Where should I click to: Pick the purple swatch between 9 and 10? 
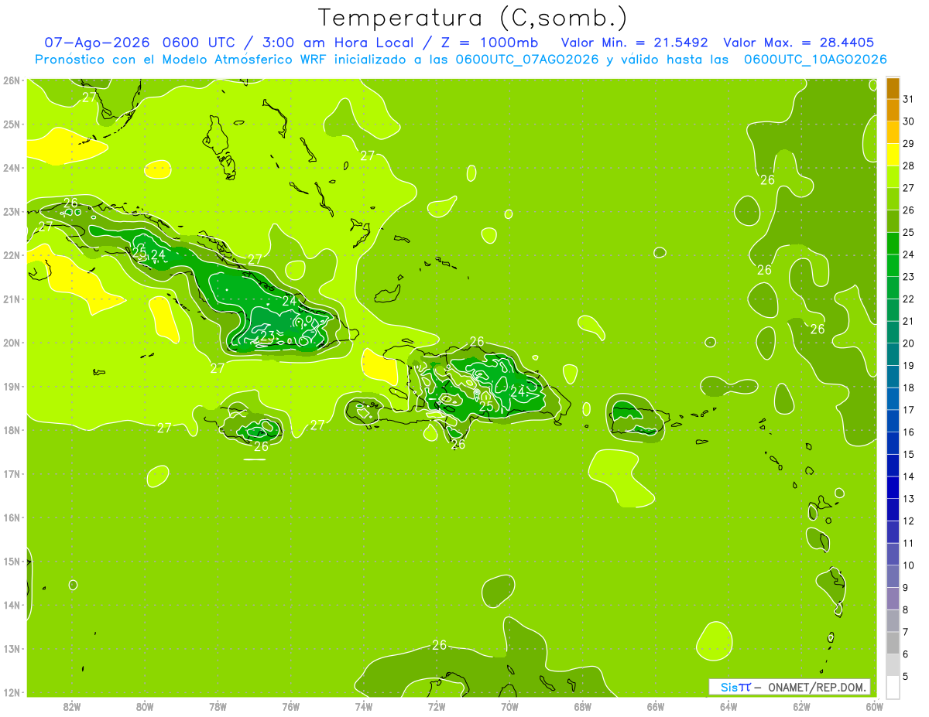click(893, 576)
